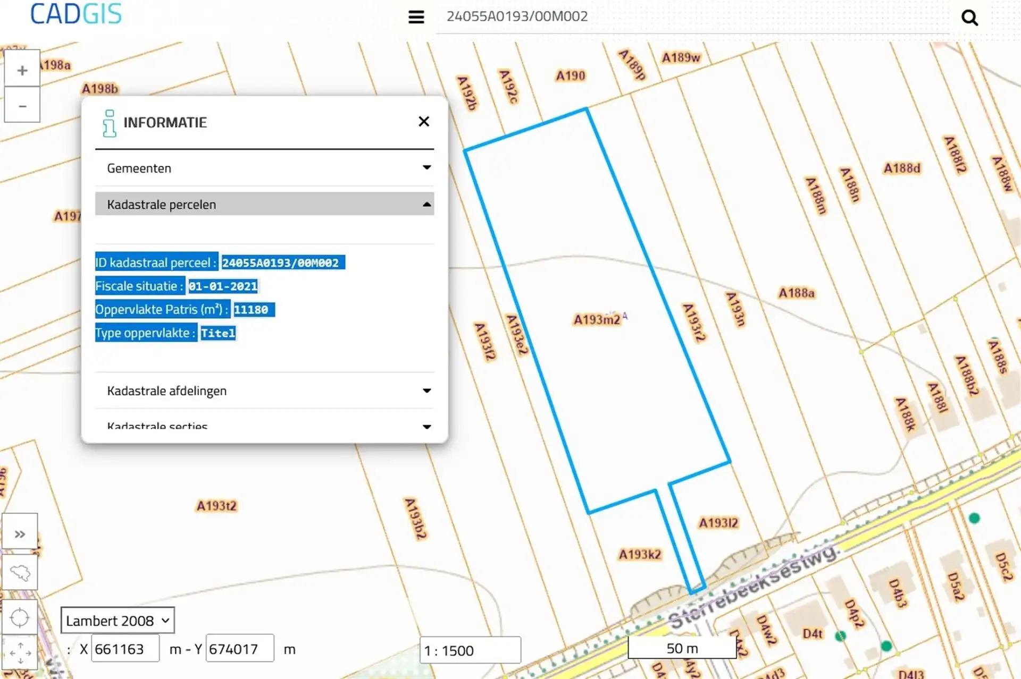Image resolution: width=1021 pixels, height=679 pixels.
Task: Click the zoom out minus icon
Action: pos(22,105)
